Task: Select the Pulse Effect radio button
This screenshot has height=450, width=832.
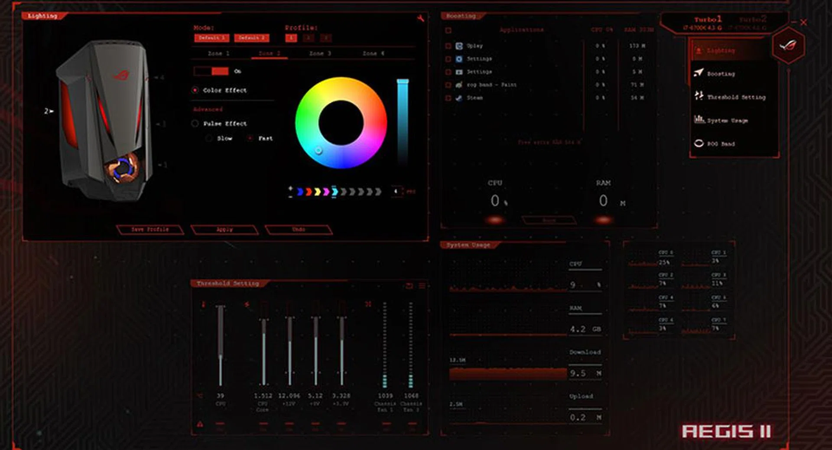Action: 195,124
